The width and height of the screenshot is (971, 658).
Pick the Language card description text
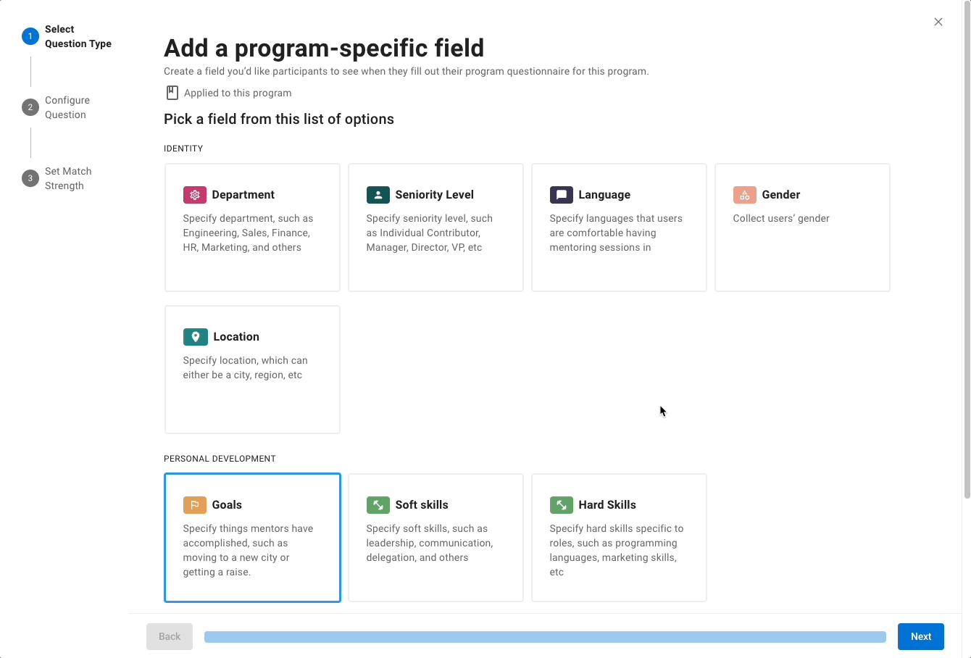tap(615, 233)
